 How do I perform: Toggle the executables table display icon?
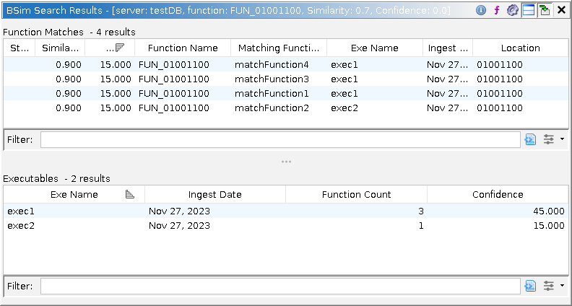[x=529, y=10]
